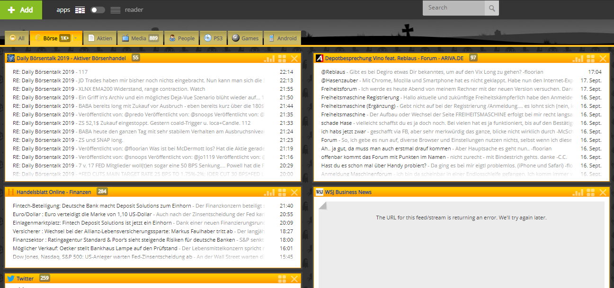Click grid layout icon on Twitter widget

coord(282,279)
